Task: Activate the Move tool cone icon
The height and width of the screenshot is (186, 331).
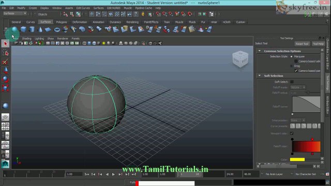Action: [x=6, y=70]
